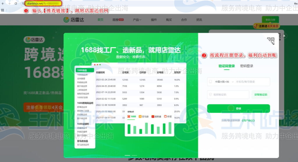Click the 亚马逊选品 item in the preview sidebar

[x=82, y=141]
